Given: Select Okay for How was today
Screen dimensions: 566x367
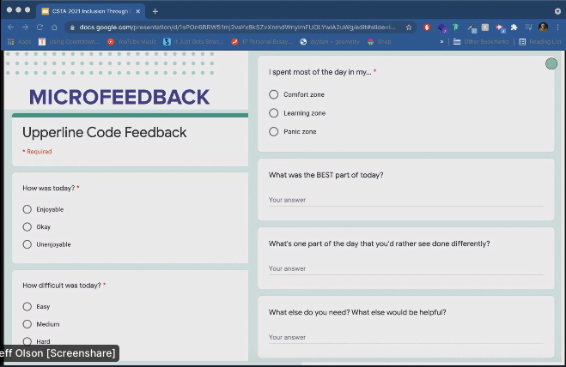Looking at the screenshot, I should point(27,227).
